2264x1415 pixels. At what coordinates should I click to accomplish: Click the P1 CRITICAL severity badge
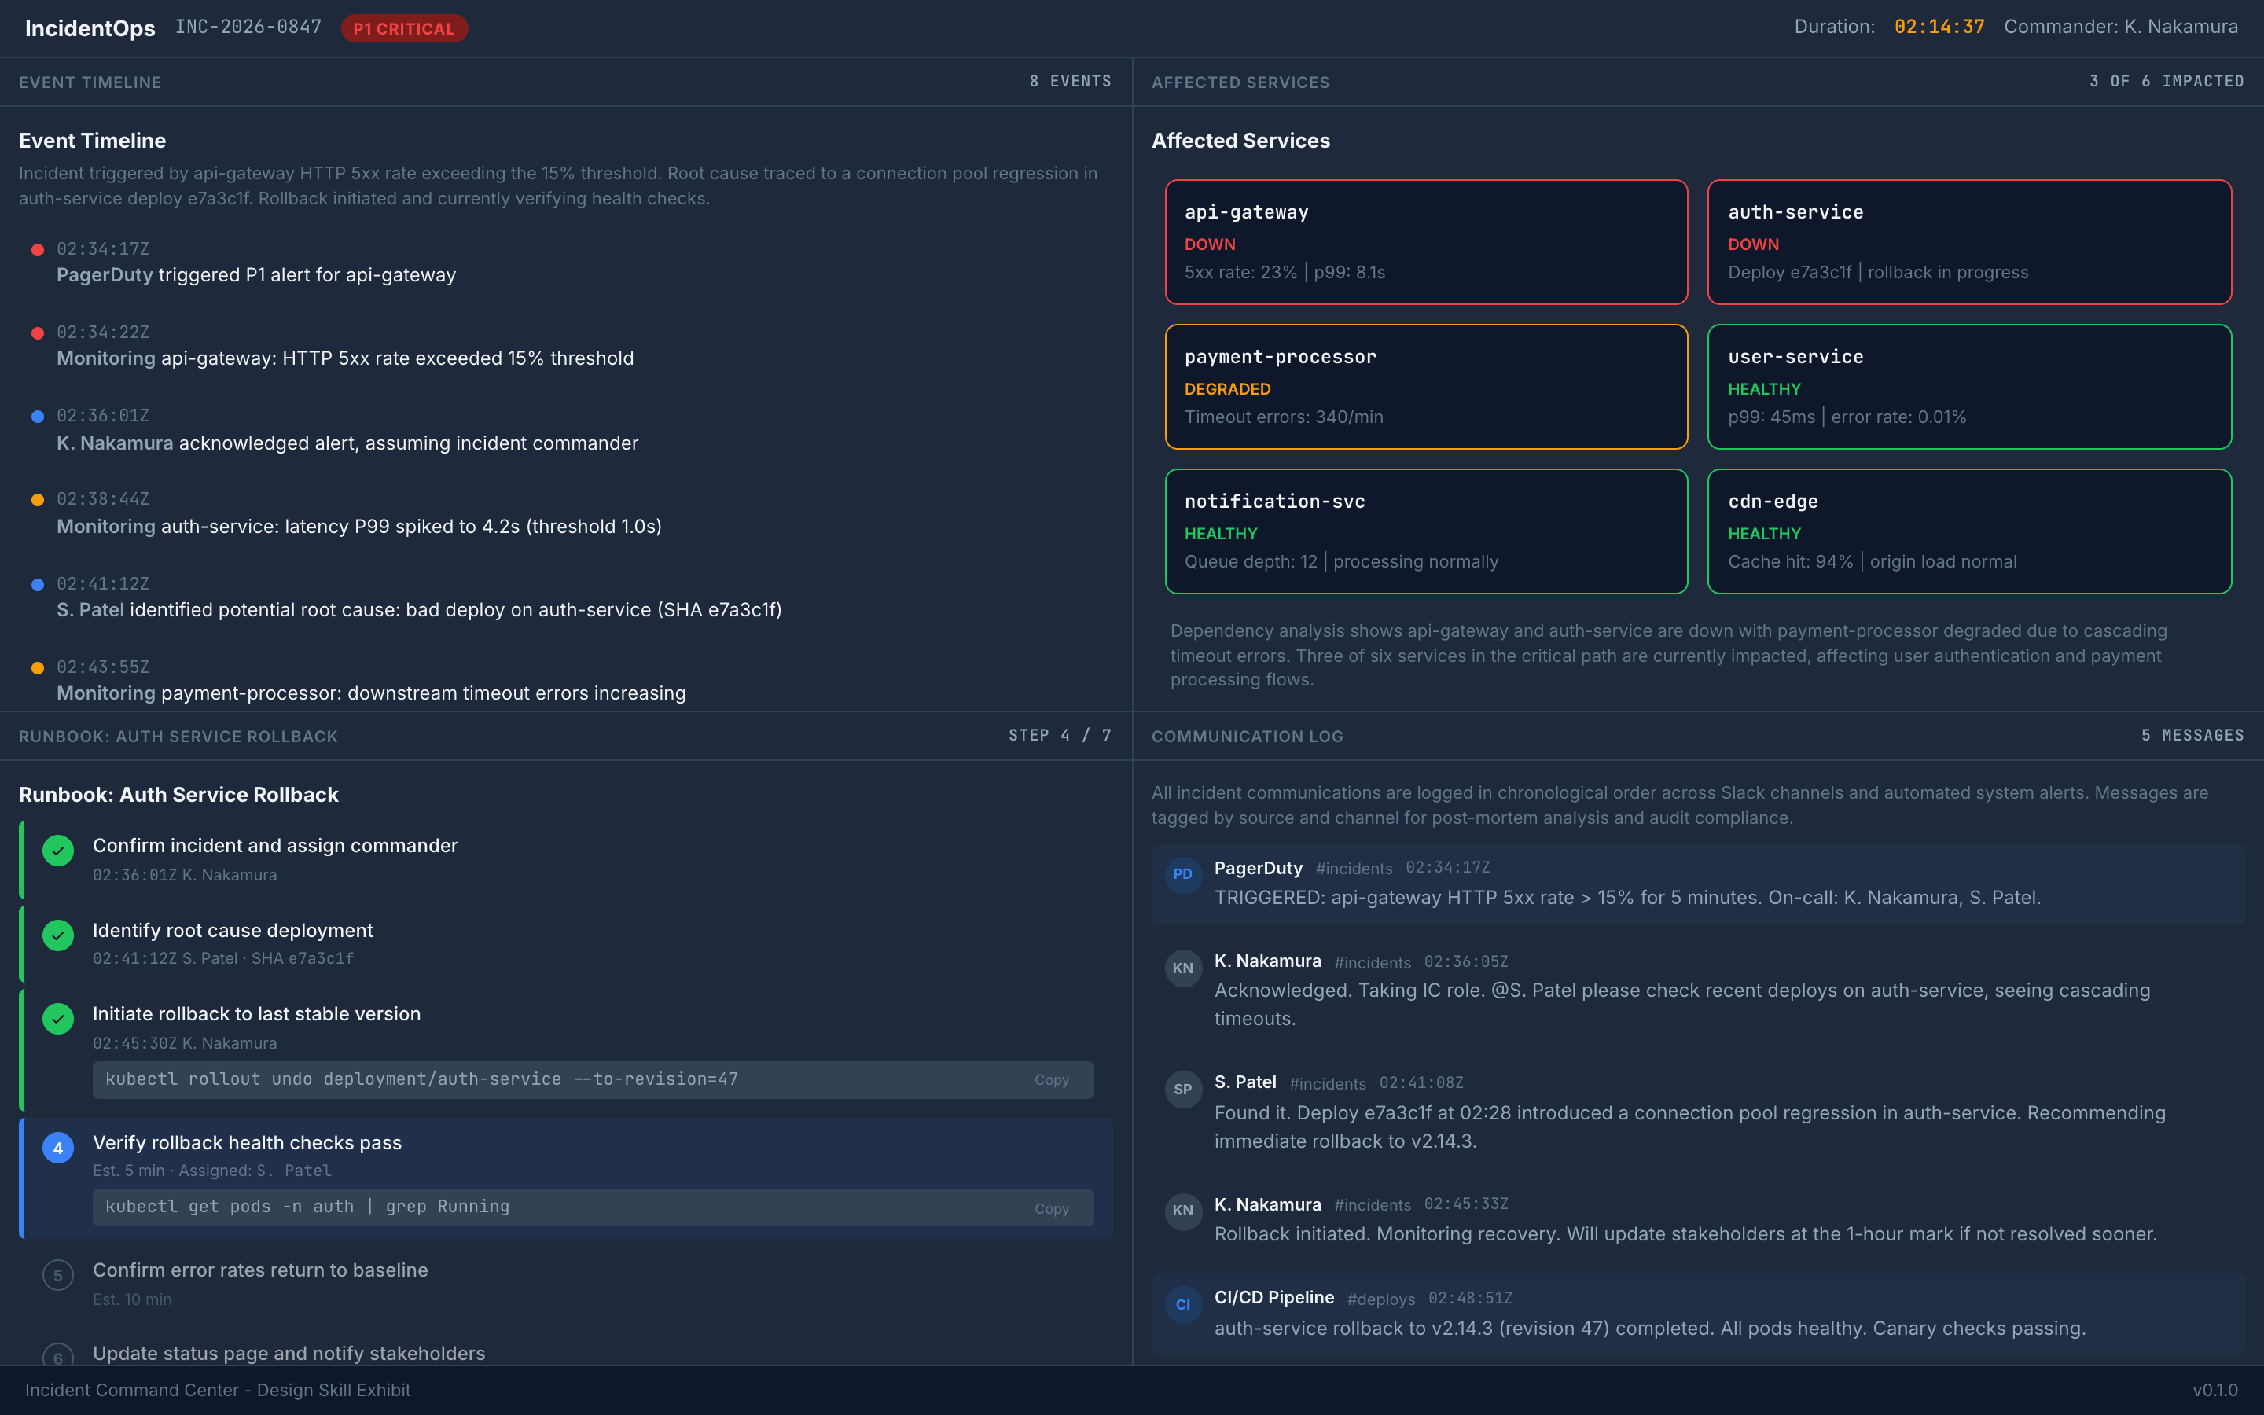(x=404, y=28)
